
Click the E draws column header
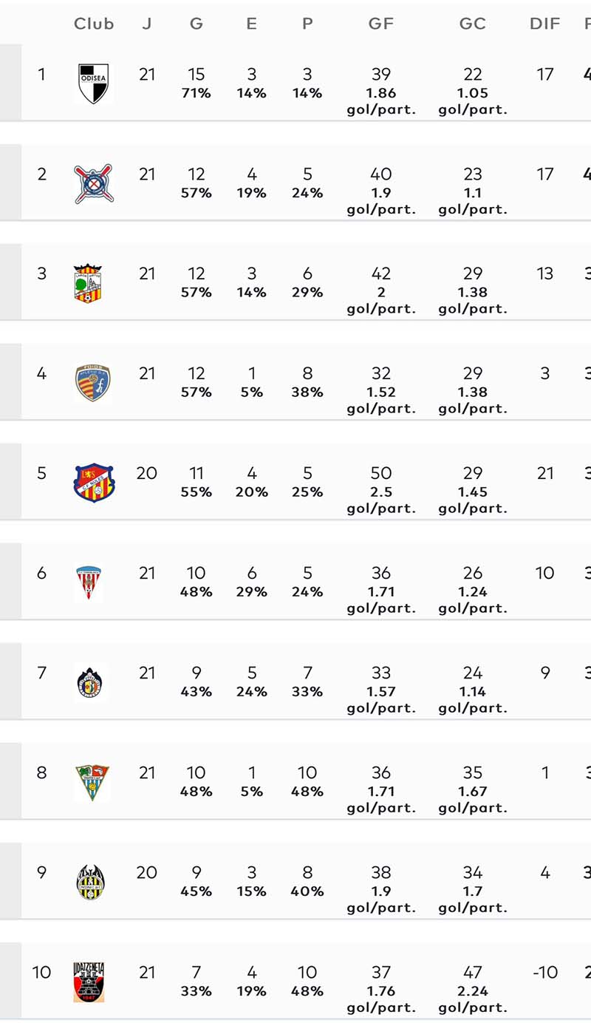click(x=251, y=24)
